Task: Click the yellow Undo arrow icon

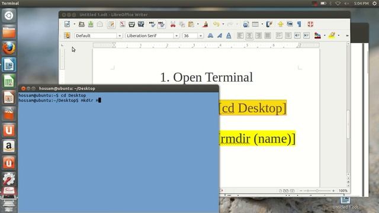Action: click(216, 24)
